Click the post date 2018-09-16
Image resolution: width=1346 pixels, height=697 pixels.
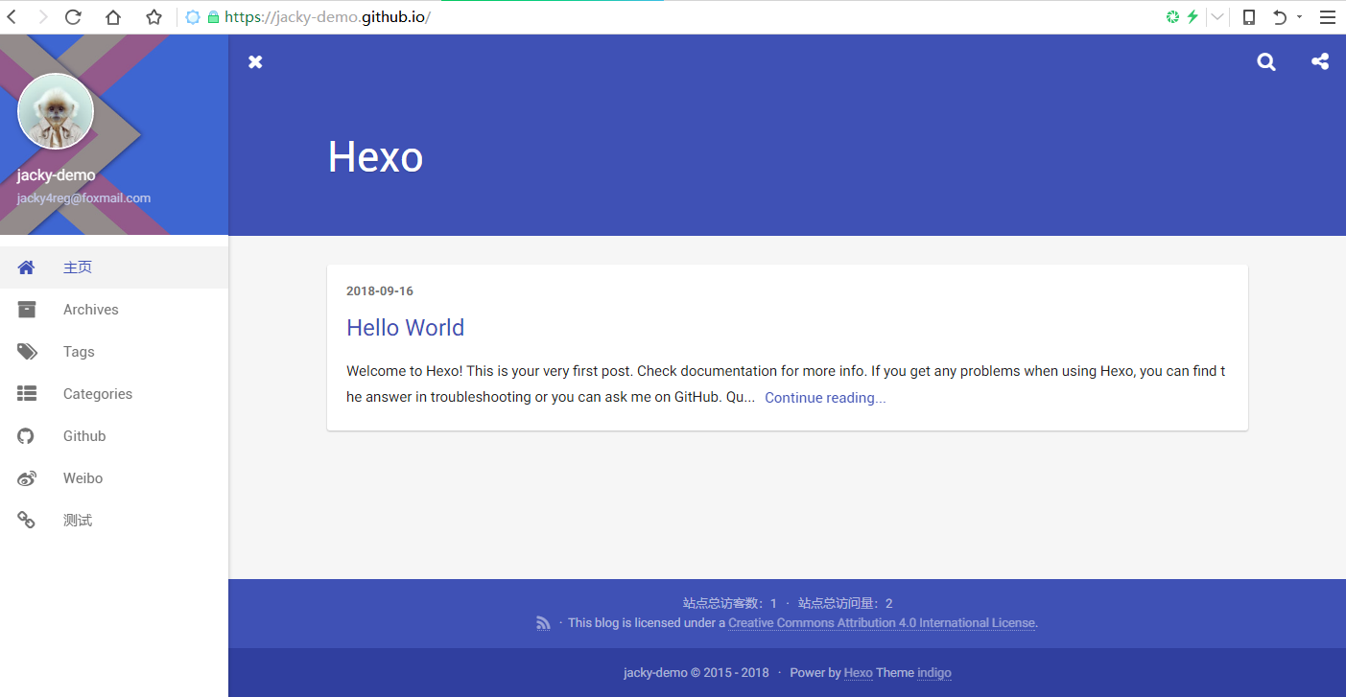coord(380,291)
